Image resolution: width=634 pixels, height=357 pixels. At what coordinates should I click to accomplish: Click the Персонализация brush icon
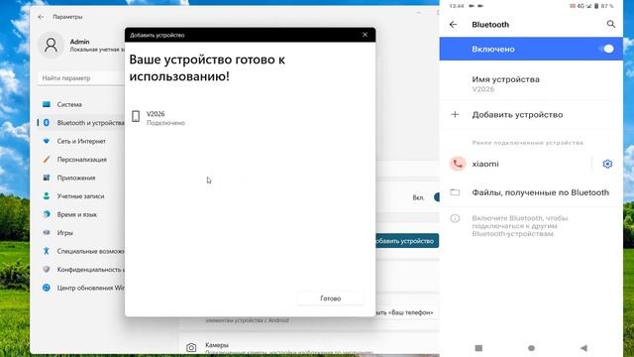[47, 160]
